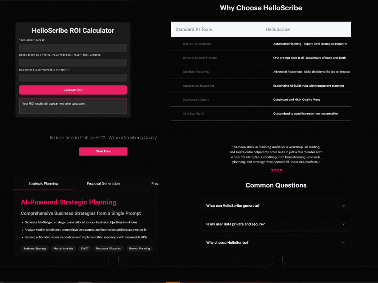Click the Start Free button
Screen dimensions: 378x283
[103, 151]
